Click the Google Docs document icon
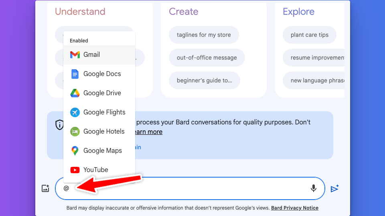 [x=75, y=74]
